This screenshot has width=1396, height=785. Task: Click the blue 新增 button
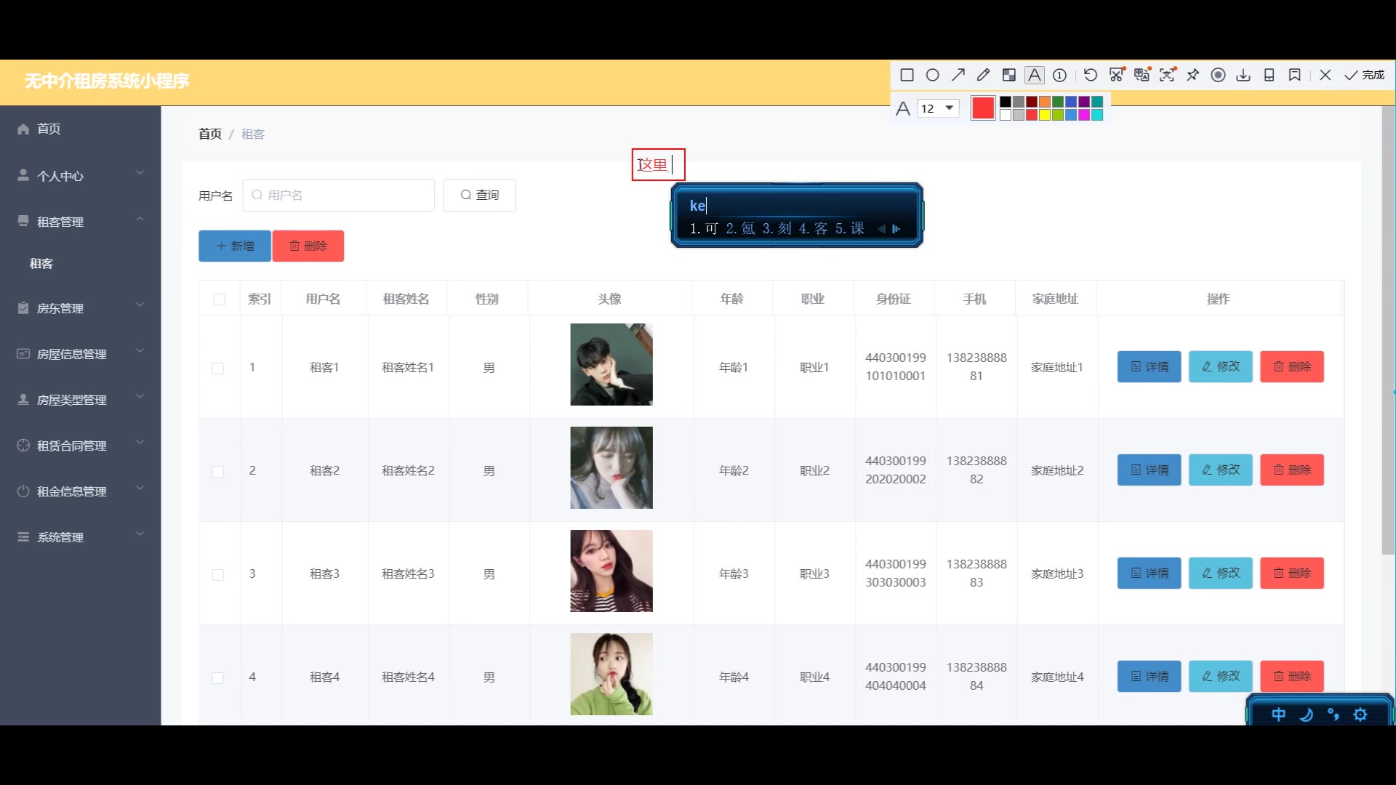click(x=235, y=246)
